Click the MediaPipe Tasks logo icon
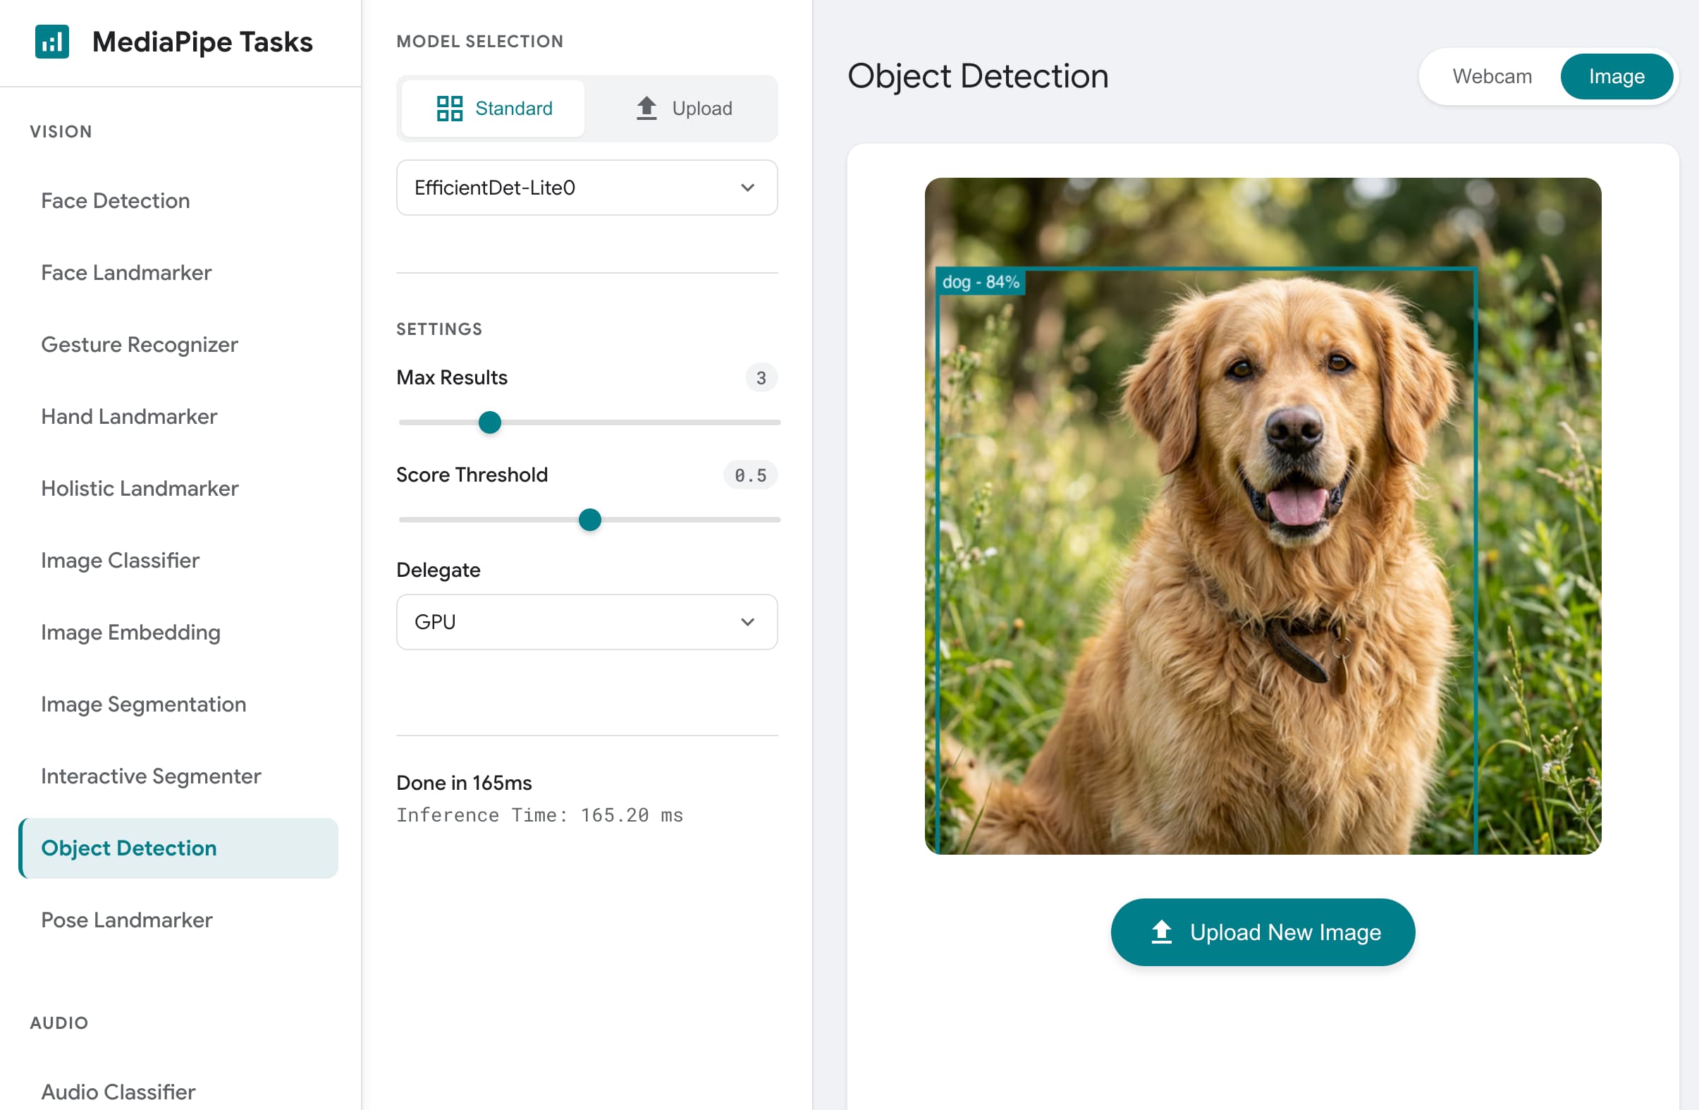 tap(51, 42)
